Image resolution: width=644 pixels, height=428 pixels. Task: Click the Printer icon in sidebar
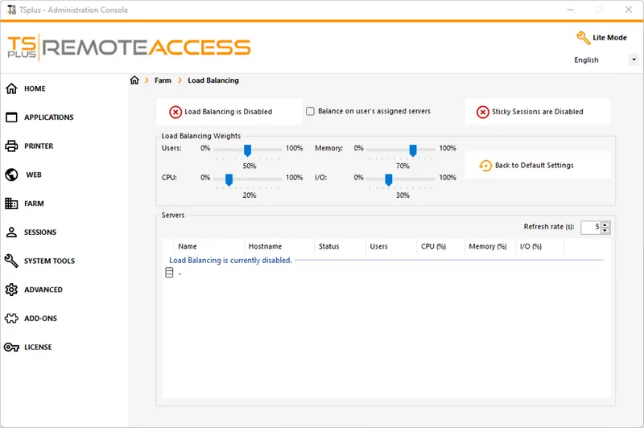pyautogui.click(x=11, y=146)
